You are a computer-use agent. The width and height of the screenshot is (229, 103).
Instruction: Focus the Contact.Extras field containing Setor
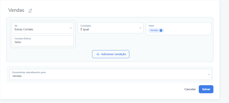point(43,42)
